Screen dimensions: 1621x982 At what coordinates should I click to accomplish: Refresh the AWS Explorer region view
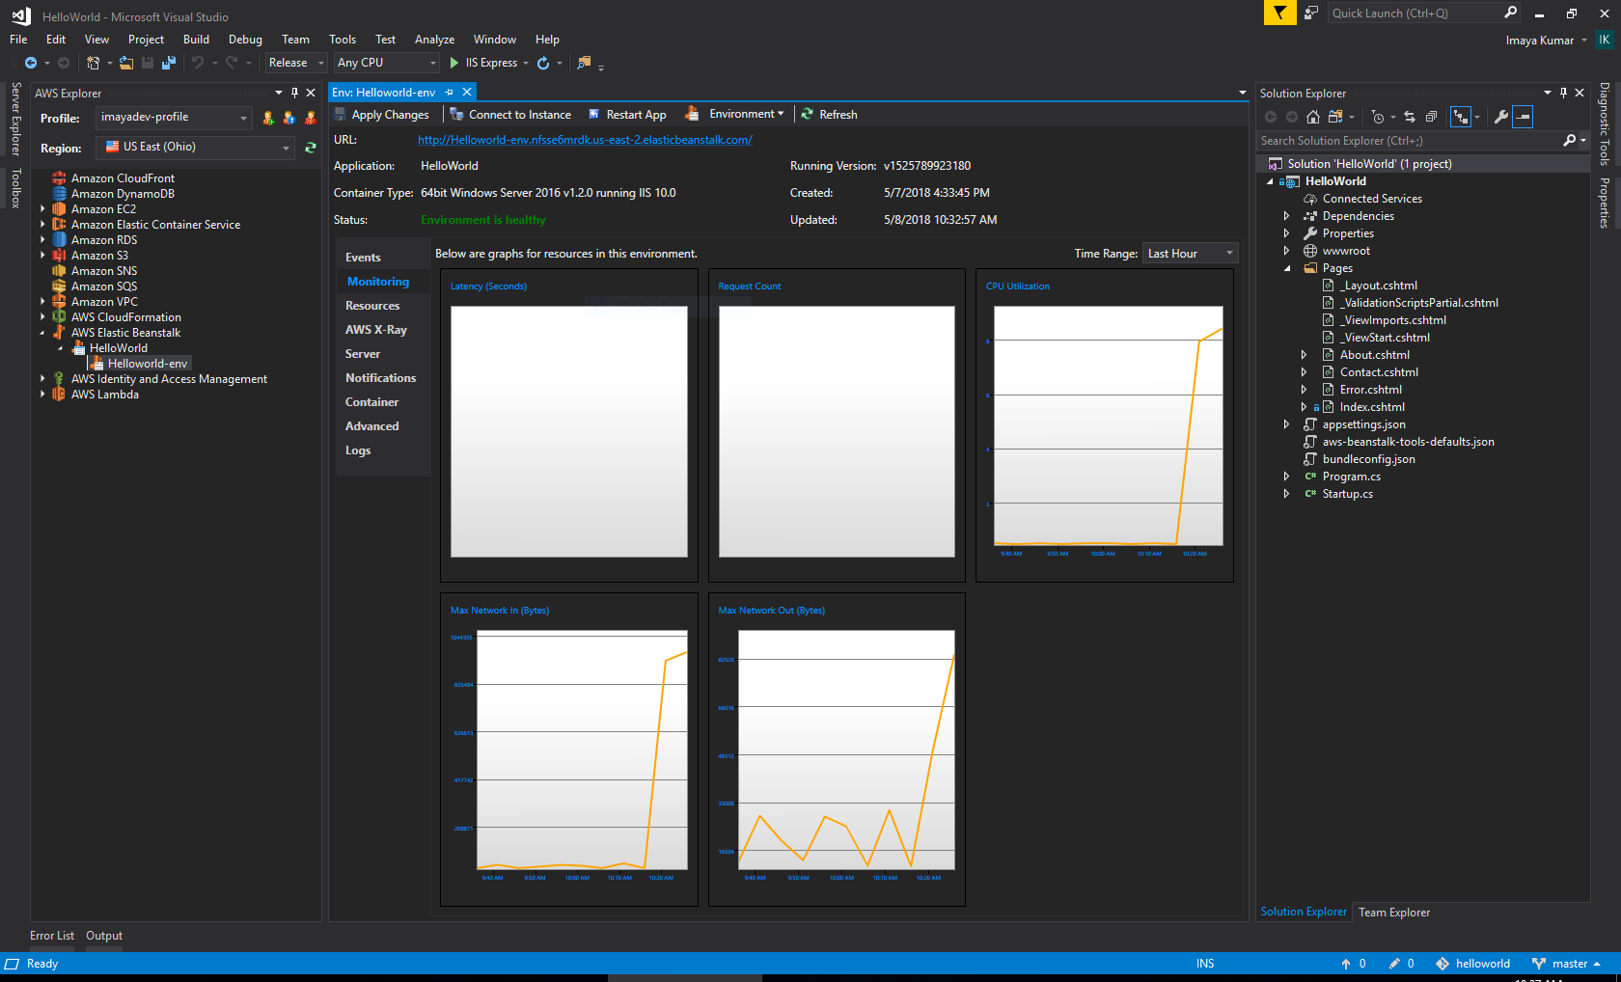(311, 148)
